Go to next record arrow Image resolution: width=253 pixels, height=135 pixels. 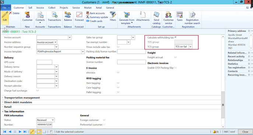(x=20, y=132)
